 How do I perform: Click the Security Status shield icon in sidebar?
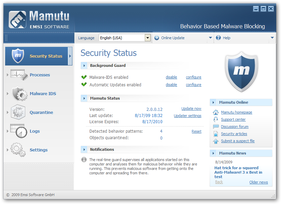(x=18, y=56)
